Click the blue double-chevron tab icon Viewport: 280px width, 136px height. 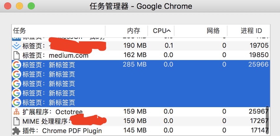[x=16, y=46]
